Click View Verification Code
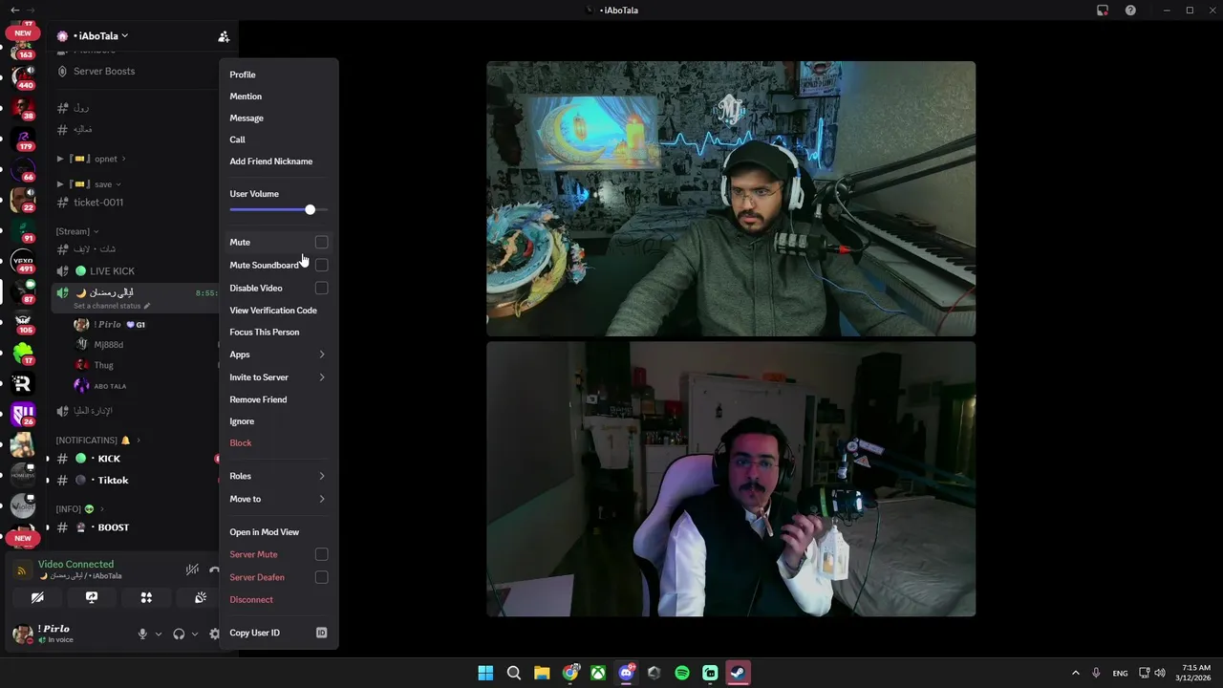1223x688 pixels. pyautogui.click(x=278, y=311)
